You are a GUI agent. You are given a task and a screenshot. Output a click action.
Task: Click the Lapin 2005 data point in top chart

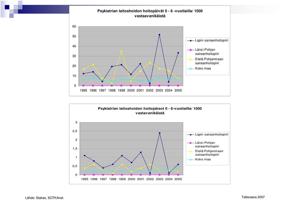[x=178, y=53]
